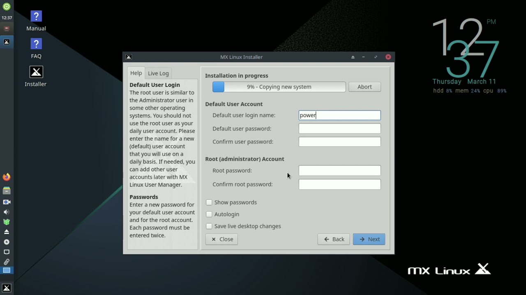
Task: Launch Firefox from the panel
Action: [x=7, y=177]
